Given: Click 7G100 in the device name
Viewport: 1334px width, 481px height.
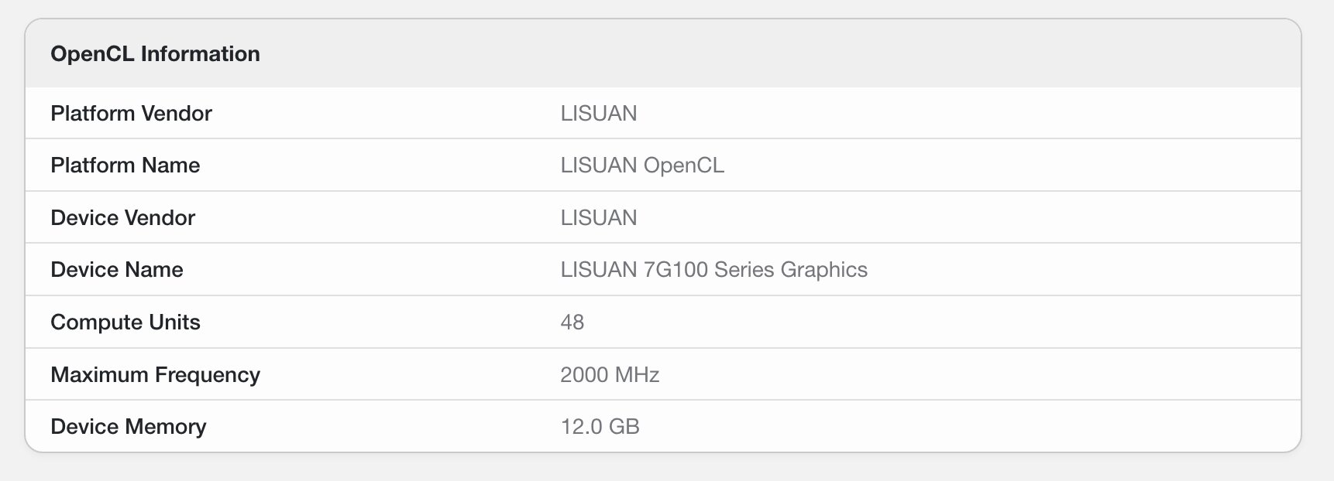Looking at the screenshot, I should tap(676, 269).
